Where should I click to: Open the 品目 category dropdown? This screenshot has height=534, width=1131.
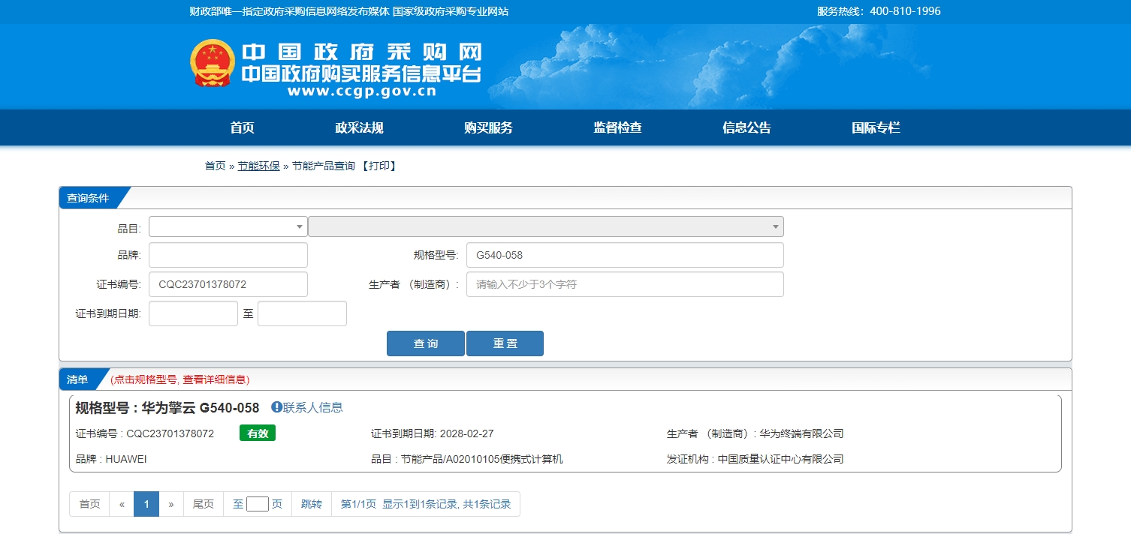coord(228,226)
